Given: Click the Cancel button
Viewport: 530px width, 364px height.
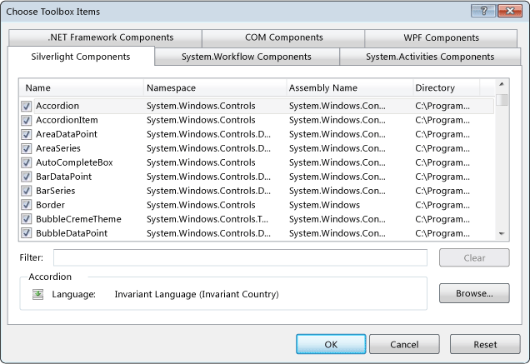Looking at the screenshot, I should (404, 344).
